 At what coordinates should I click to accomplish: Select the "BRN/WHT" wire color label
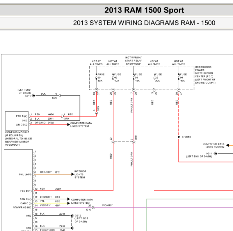tap(46, 197)
